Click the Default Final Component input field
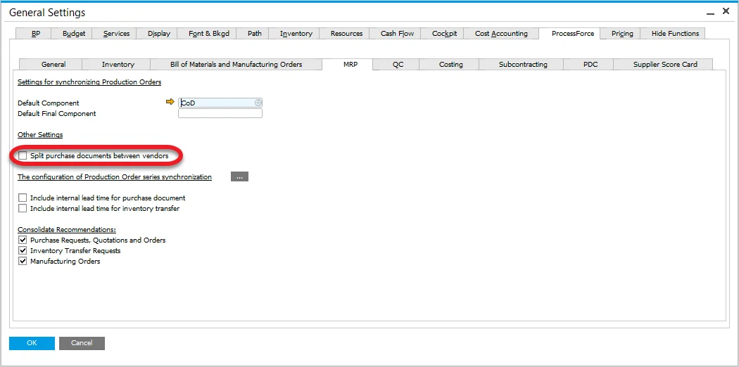Image resolution: width=739 pixels, height=367 pixels. pyautogui.click(x=220, y=113)
